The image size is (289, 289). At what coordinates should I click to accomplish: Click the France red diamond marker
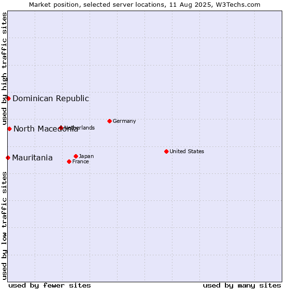click(69, 162)
